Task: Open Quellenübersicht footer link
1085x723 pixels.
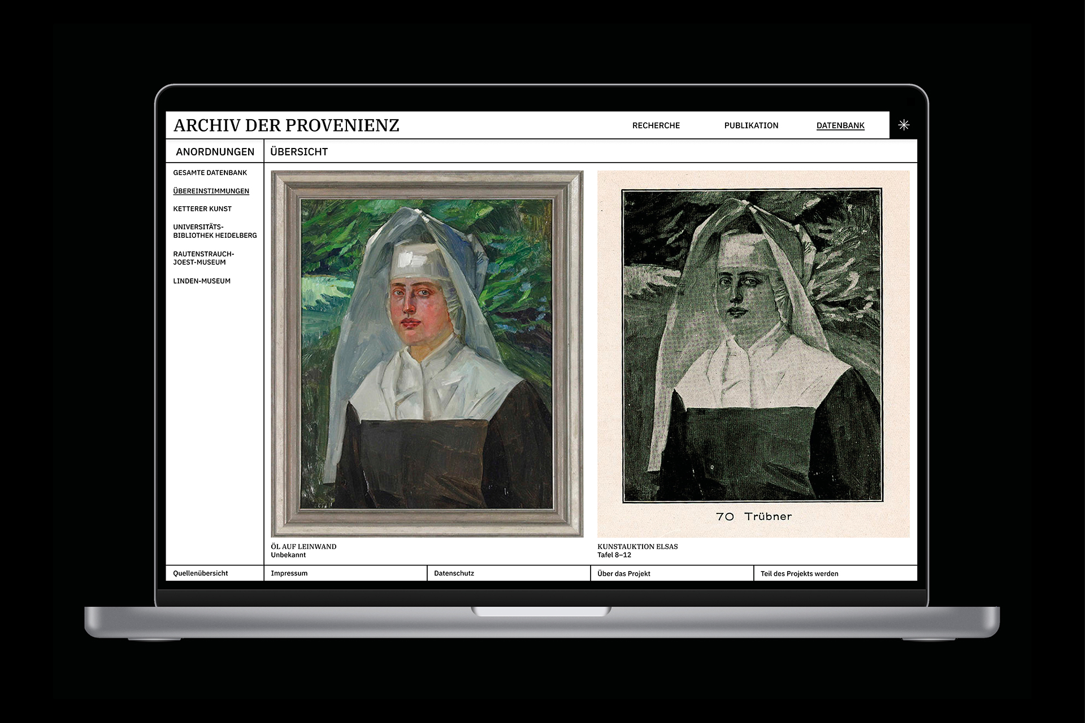Action: pyautogui.click(x=201, y=573)
